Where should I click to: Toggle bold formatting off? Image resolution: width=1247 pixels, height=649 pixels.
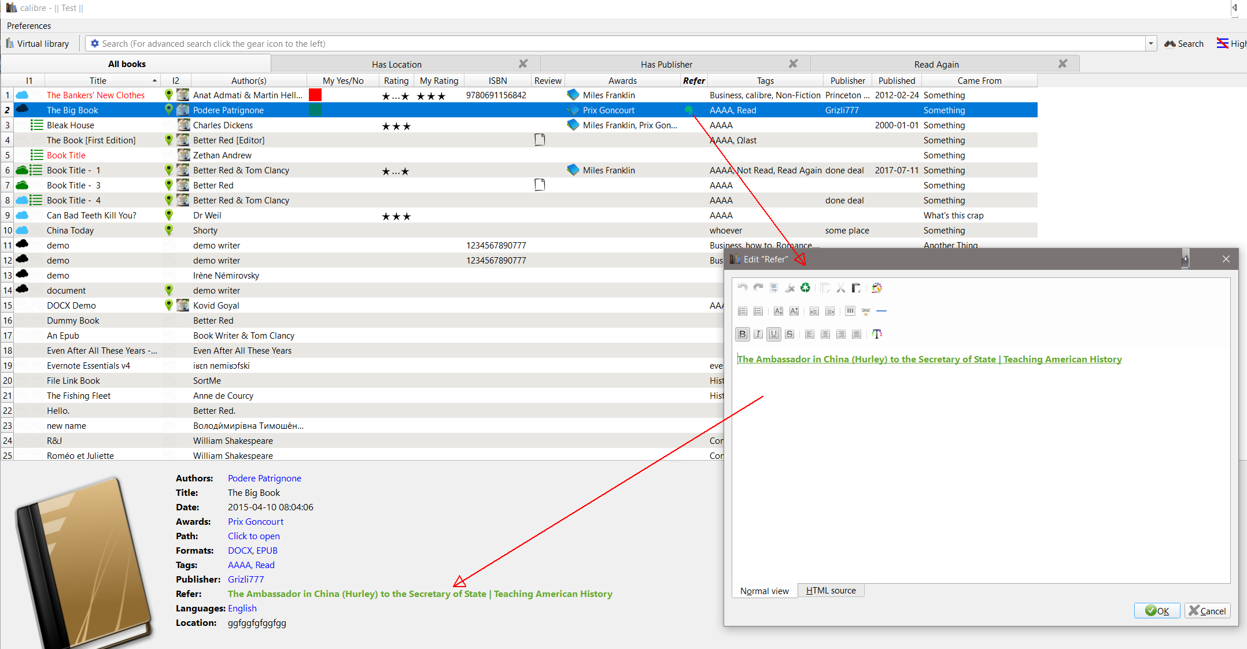pyautogui.click(x=743, y=334)
